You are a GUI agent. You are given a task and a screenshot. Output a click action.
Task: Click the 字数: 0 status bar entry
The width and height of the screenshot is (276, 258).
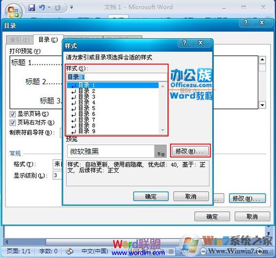tap(48, 251)
